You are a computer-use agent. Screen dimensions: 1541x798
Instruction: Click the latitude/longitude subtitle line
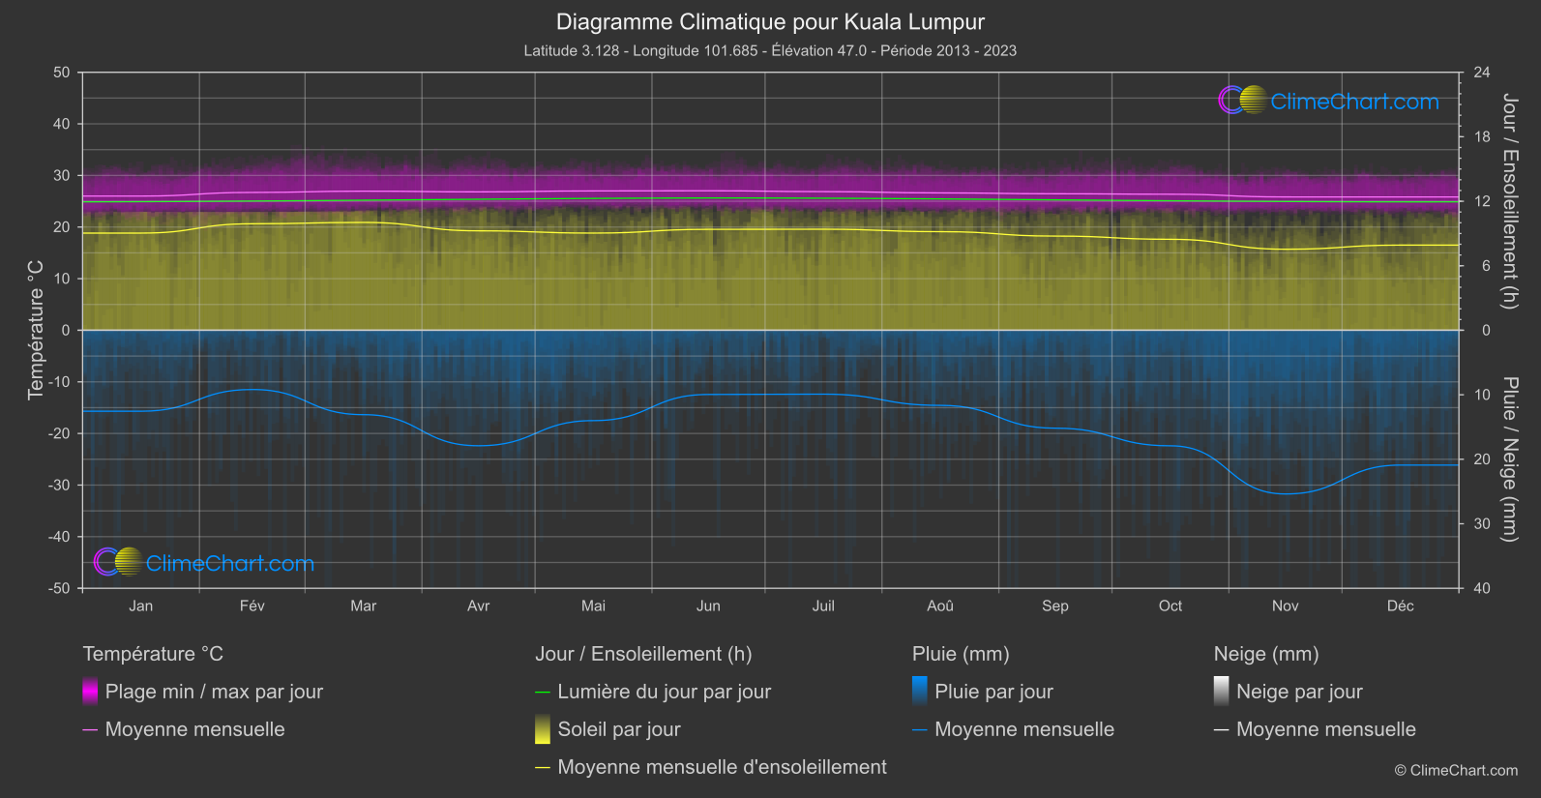[770, 50]
